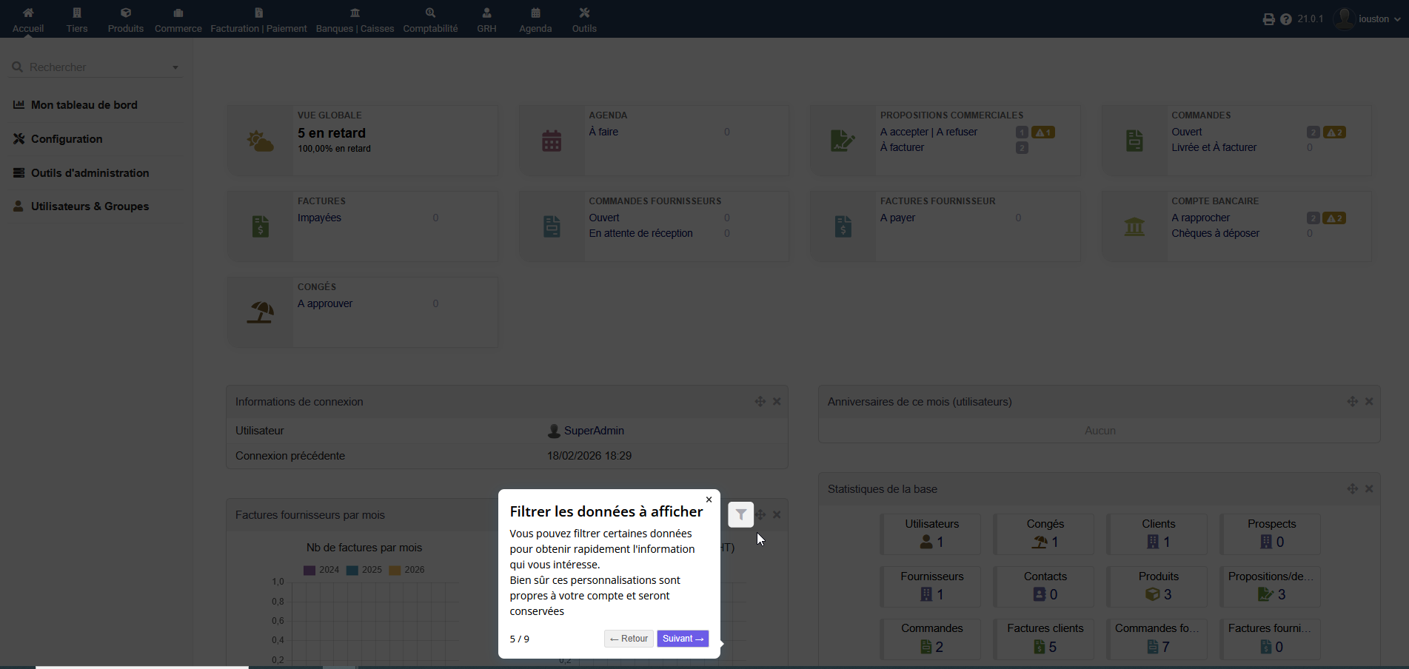1409x669 pixels.
Task: Click the Congés umbrella widget icon
Action: pyautogui.click(x=261, y=312)
